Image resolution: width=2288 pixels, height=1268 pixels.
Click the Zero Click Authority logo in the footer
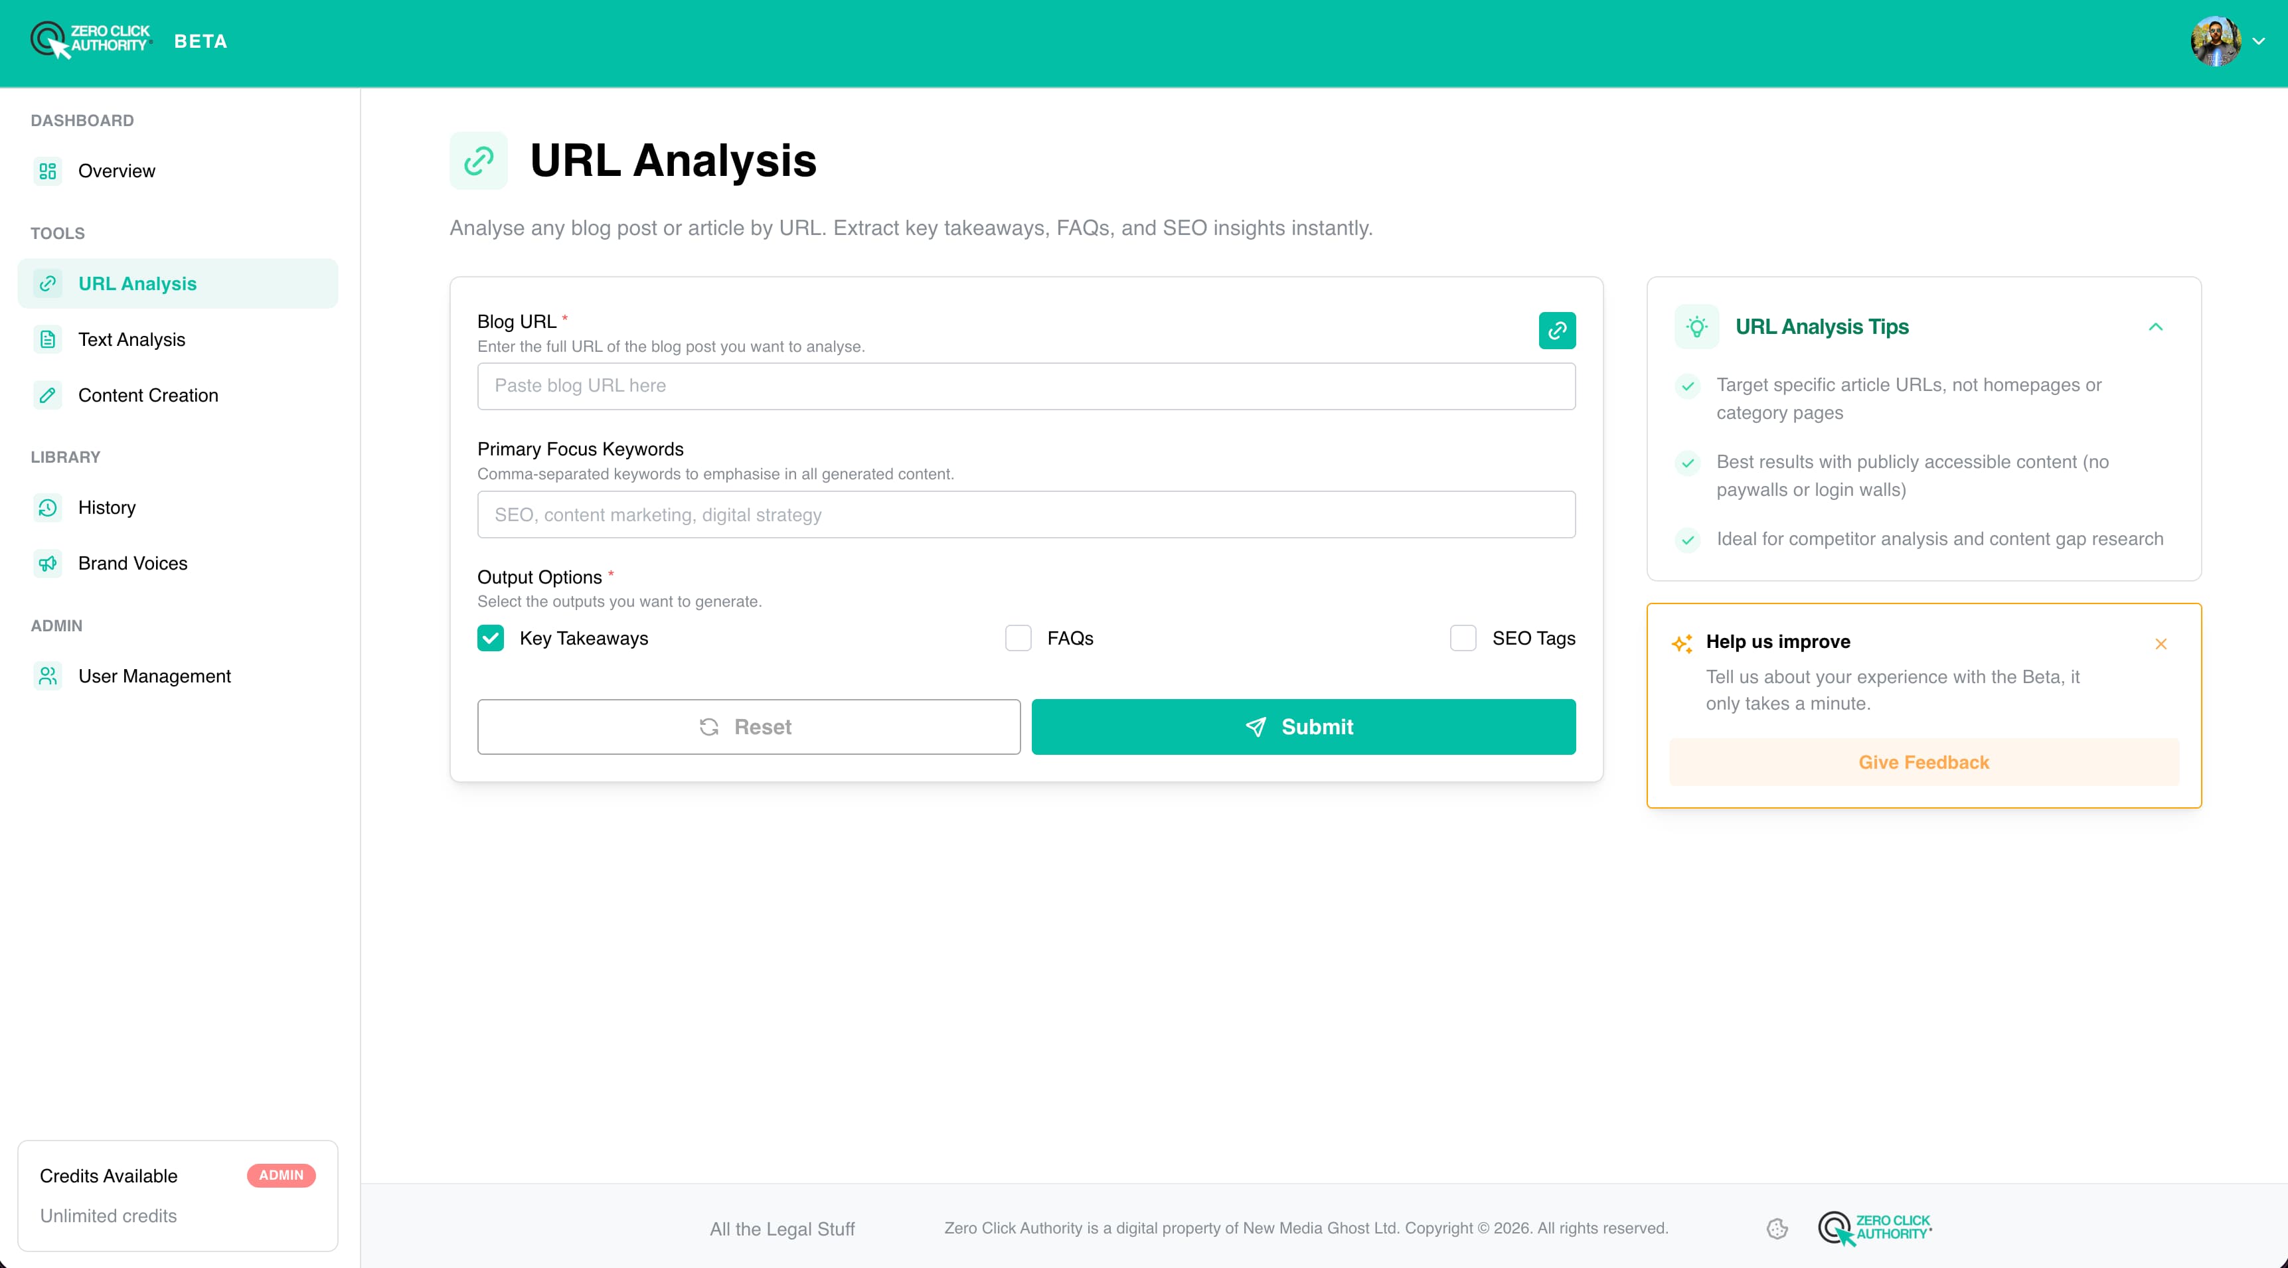coord(1874,1228)
